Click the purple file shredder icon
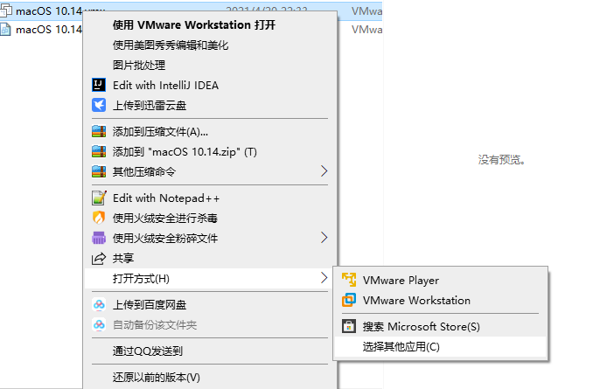Viewport: 593px width, 389px height. coord(99,238)
